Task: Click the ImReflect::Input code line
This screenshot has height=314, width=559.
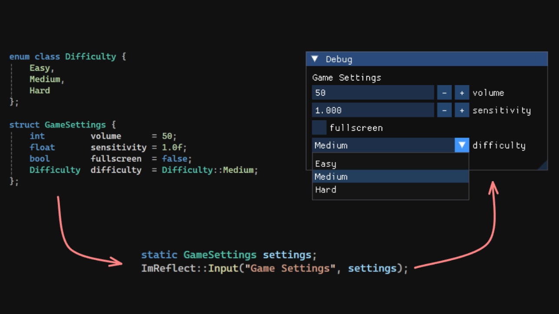Action: pos(275,268)
